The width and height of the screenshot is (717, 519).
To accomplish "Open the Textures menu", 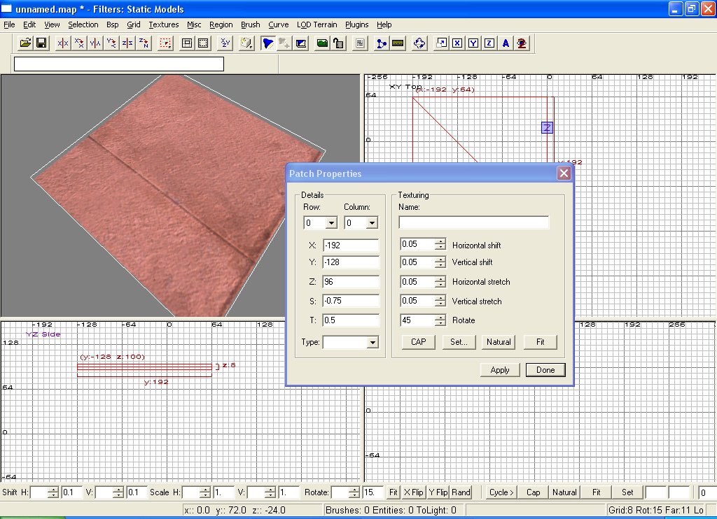I will coord(164,24).
